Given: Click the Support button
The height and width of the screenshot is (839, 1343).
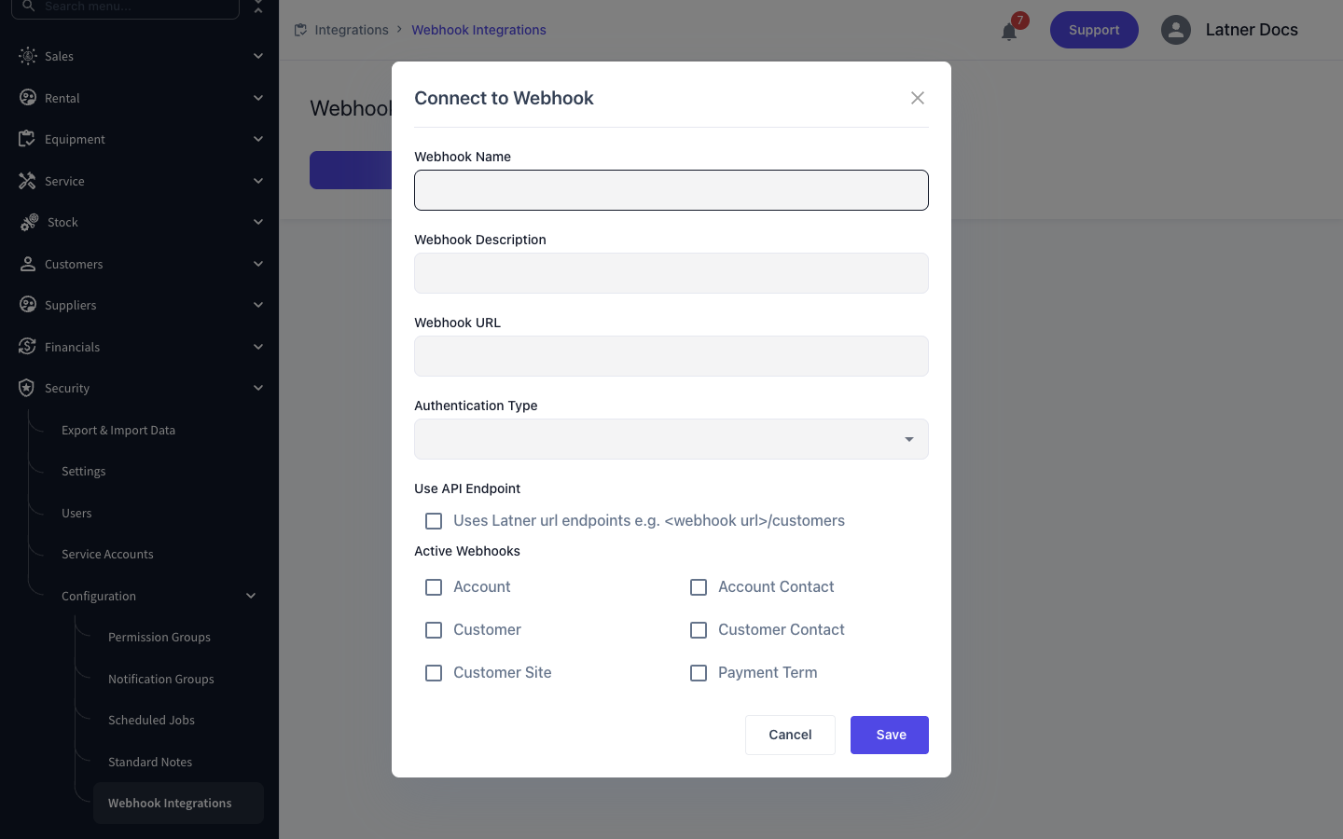Looking at the screenshot, I should coord(1094,30).
